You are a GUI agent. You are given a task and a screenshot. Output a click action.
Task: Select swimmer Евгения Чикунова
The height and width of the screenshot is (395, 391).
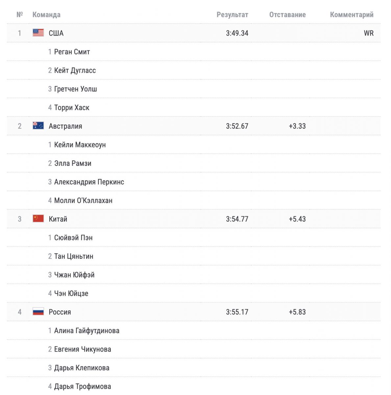(x=83, y=349)
